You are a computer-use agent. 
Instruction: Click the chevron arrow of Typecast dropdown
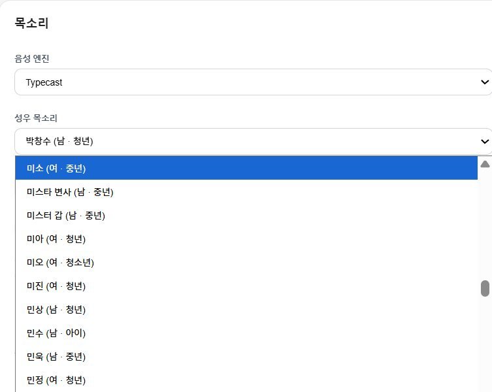point(485,82)
